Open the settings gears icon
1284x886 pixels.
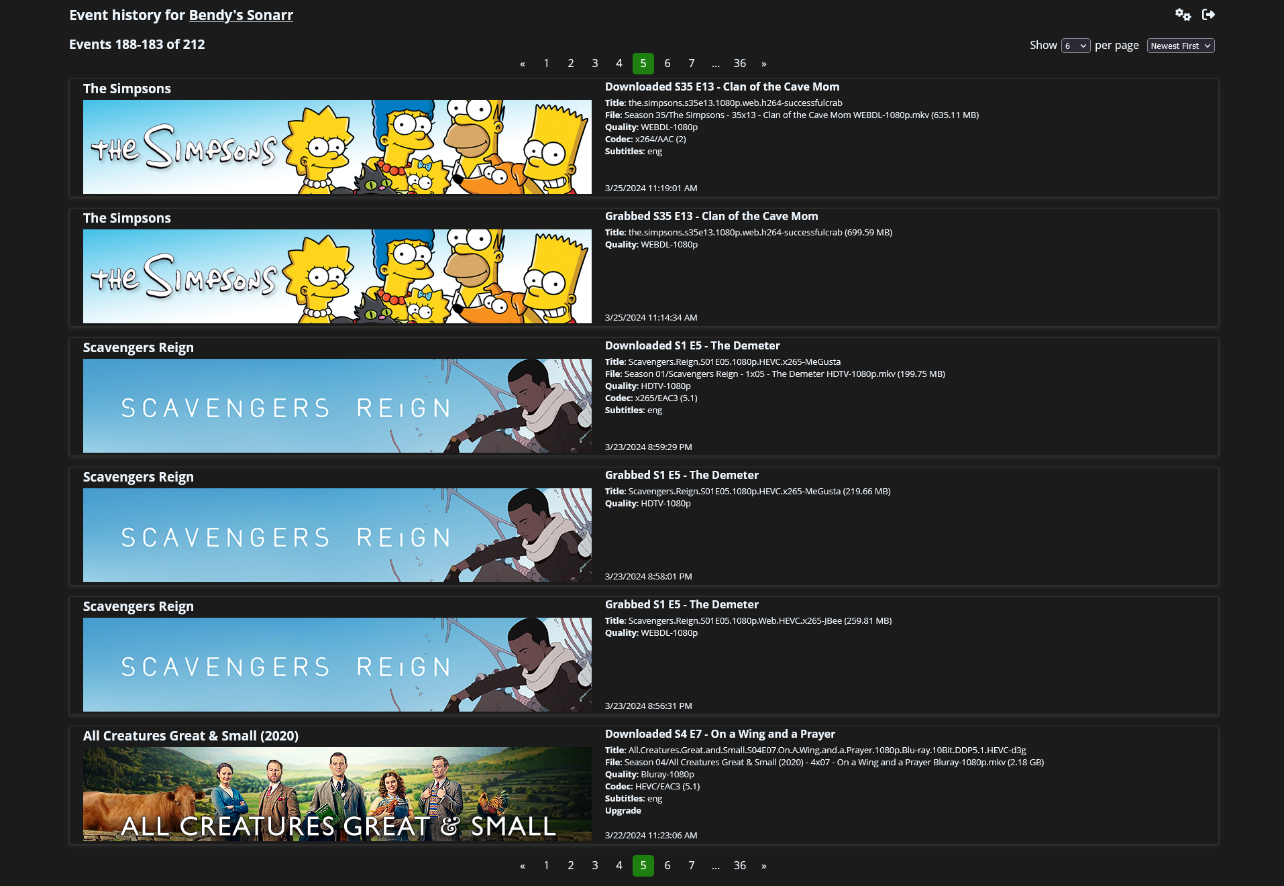(x=1183, y=15)
